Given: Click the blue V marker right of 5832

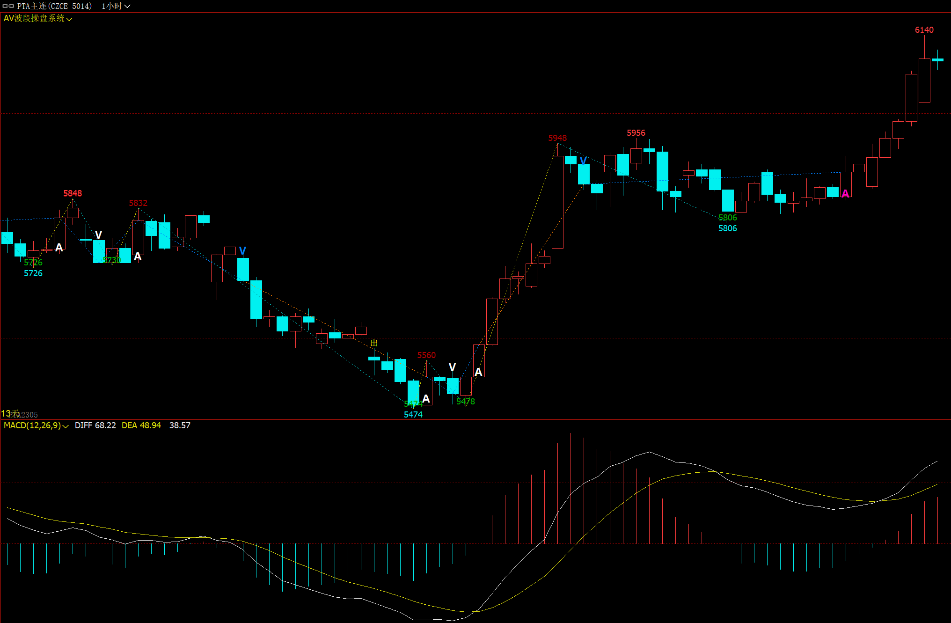Looking at the screenshot, I should pyautogui.click(x=242, y=251).
